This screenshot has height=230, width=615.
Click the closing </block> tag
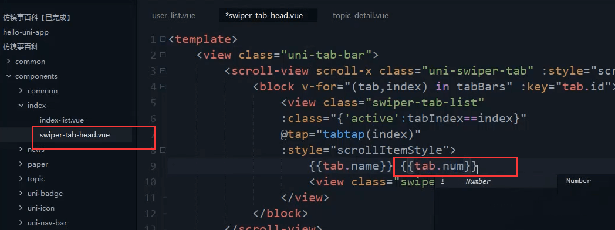point(280,214)
